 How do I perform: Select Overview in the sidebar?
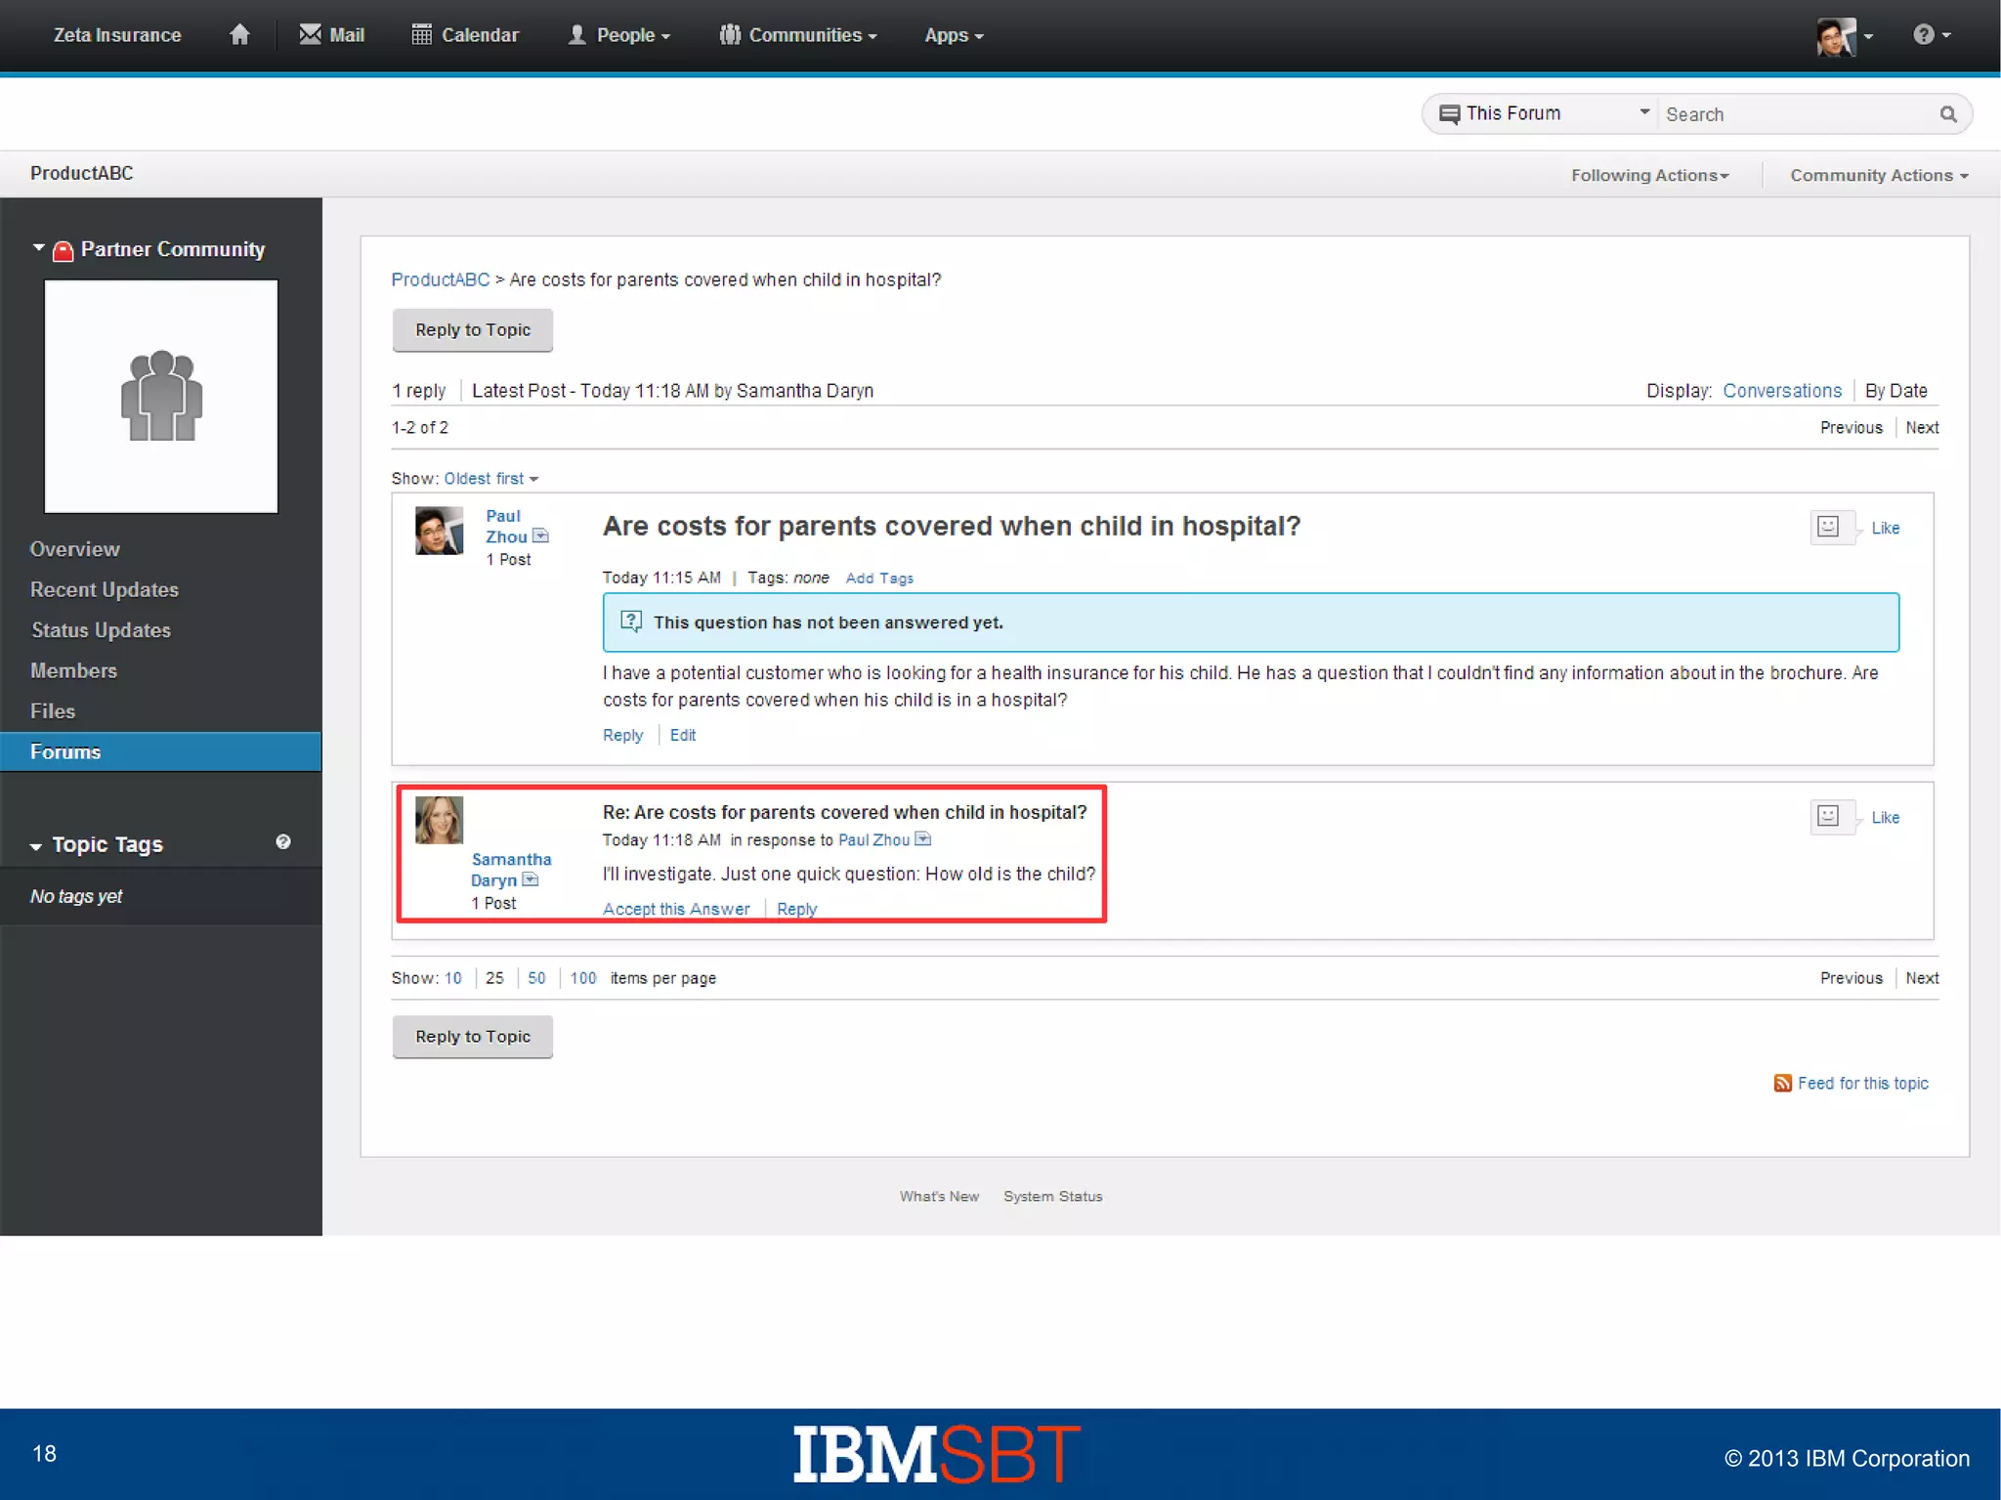click(x=75, y=549)
